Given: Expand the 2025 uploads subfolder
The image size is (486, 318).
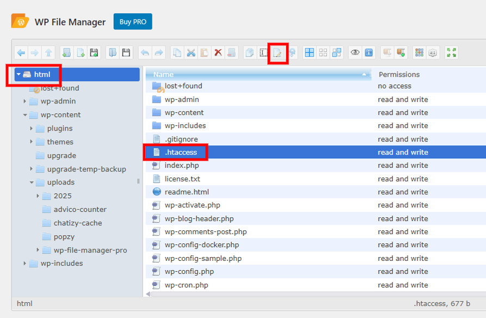Looking at the screenshot, I should [x=38, y=196].
